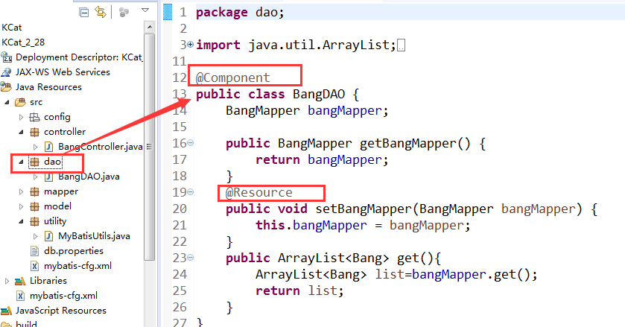625x327 pixels.
Task: Click the src source folder icon
Action: (x=20, y=102)
